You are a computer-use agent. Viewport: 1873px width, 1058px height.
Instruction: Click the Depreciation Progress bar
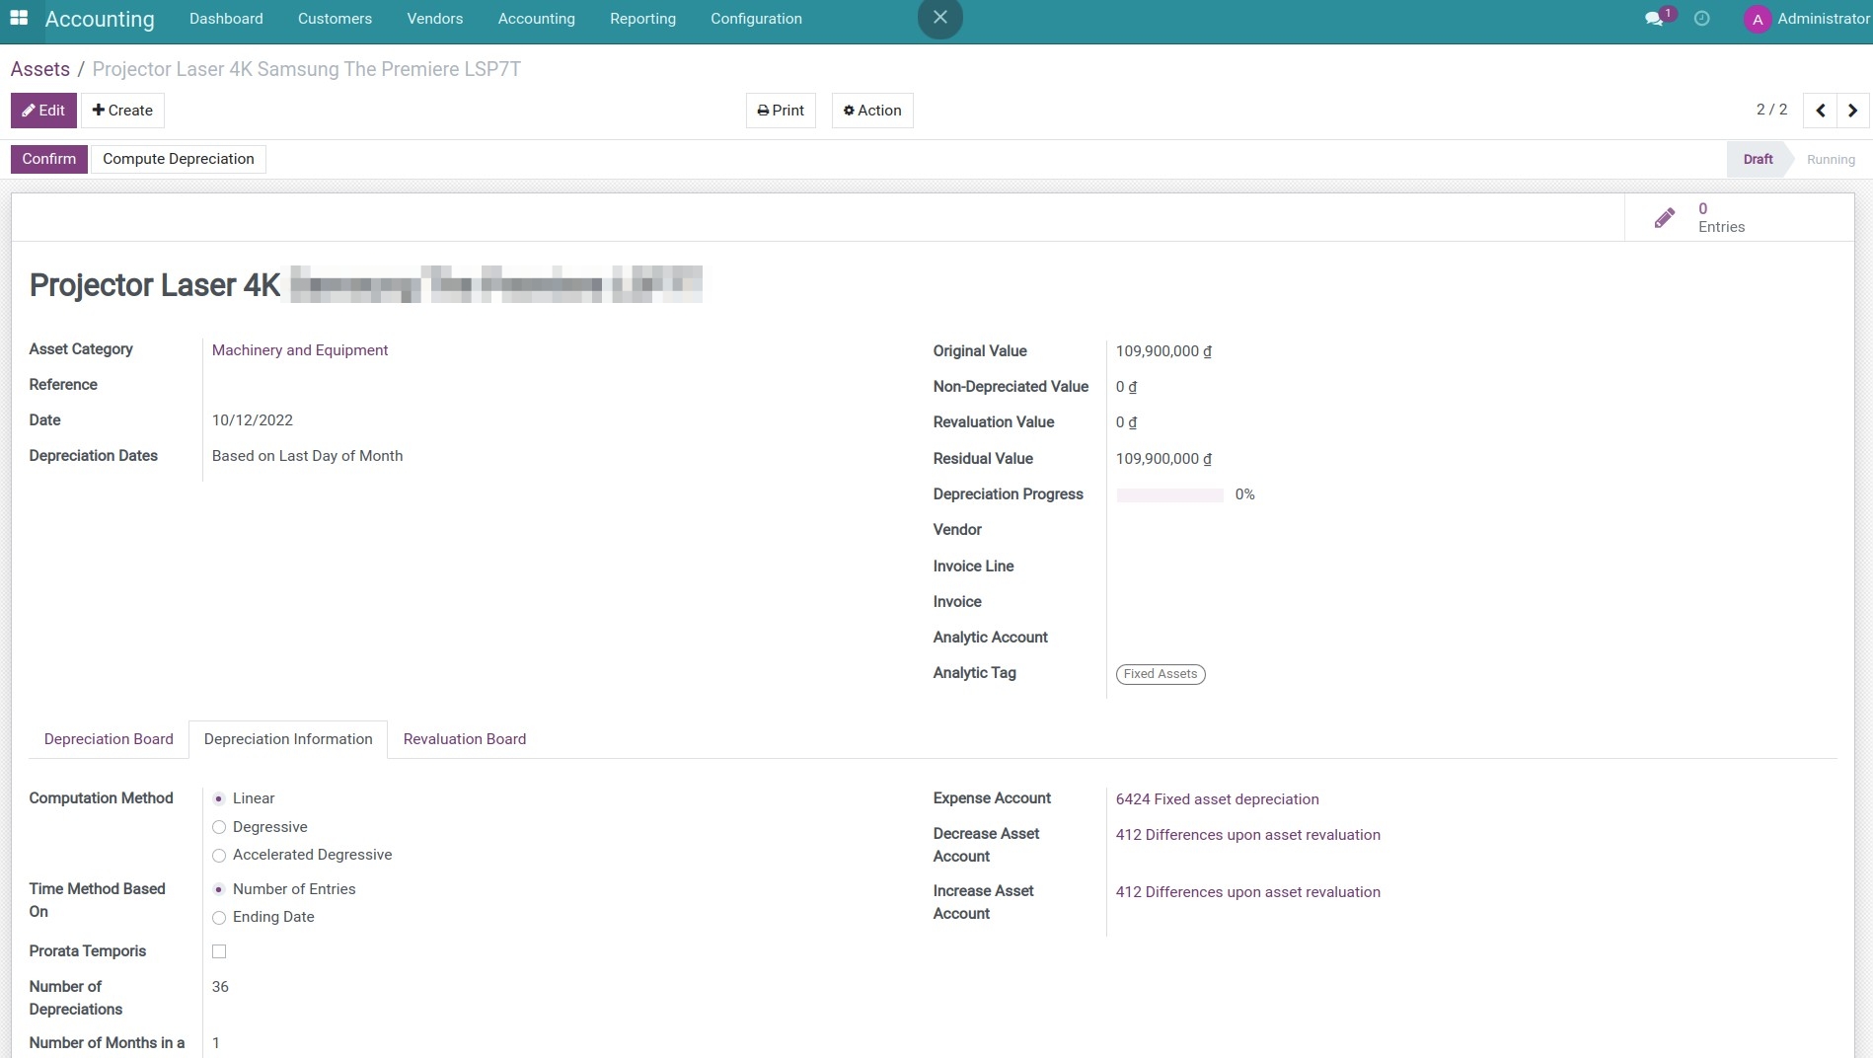1169,494
